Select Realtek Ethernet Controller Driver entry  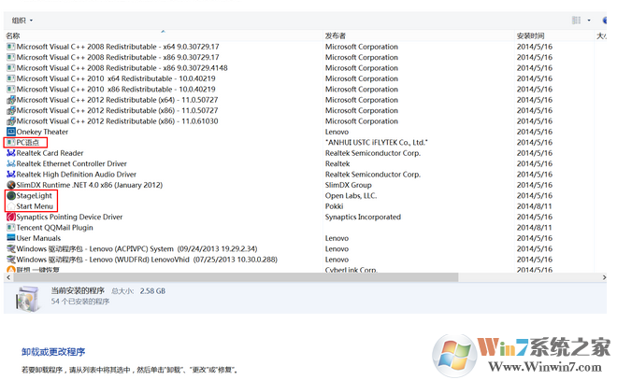[x=72, y=163]
